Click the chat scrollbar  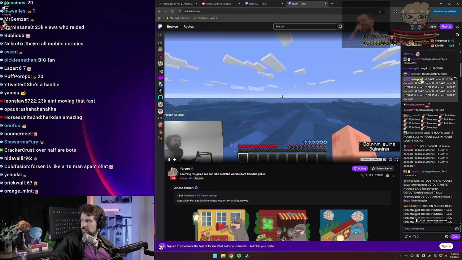click(460, 70)
